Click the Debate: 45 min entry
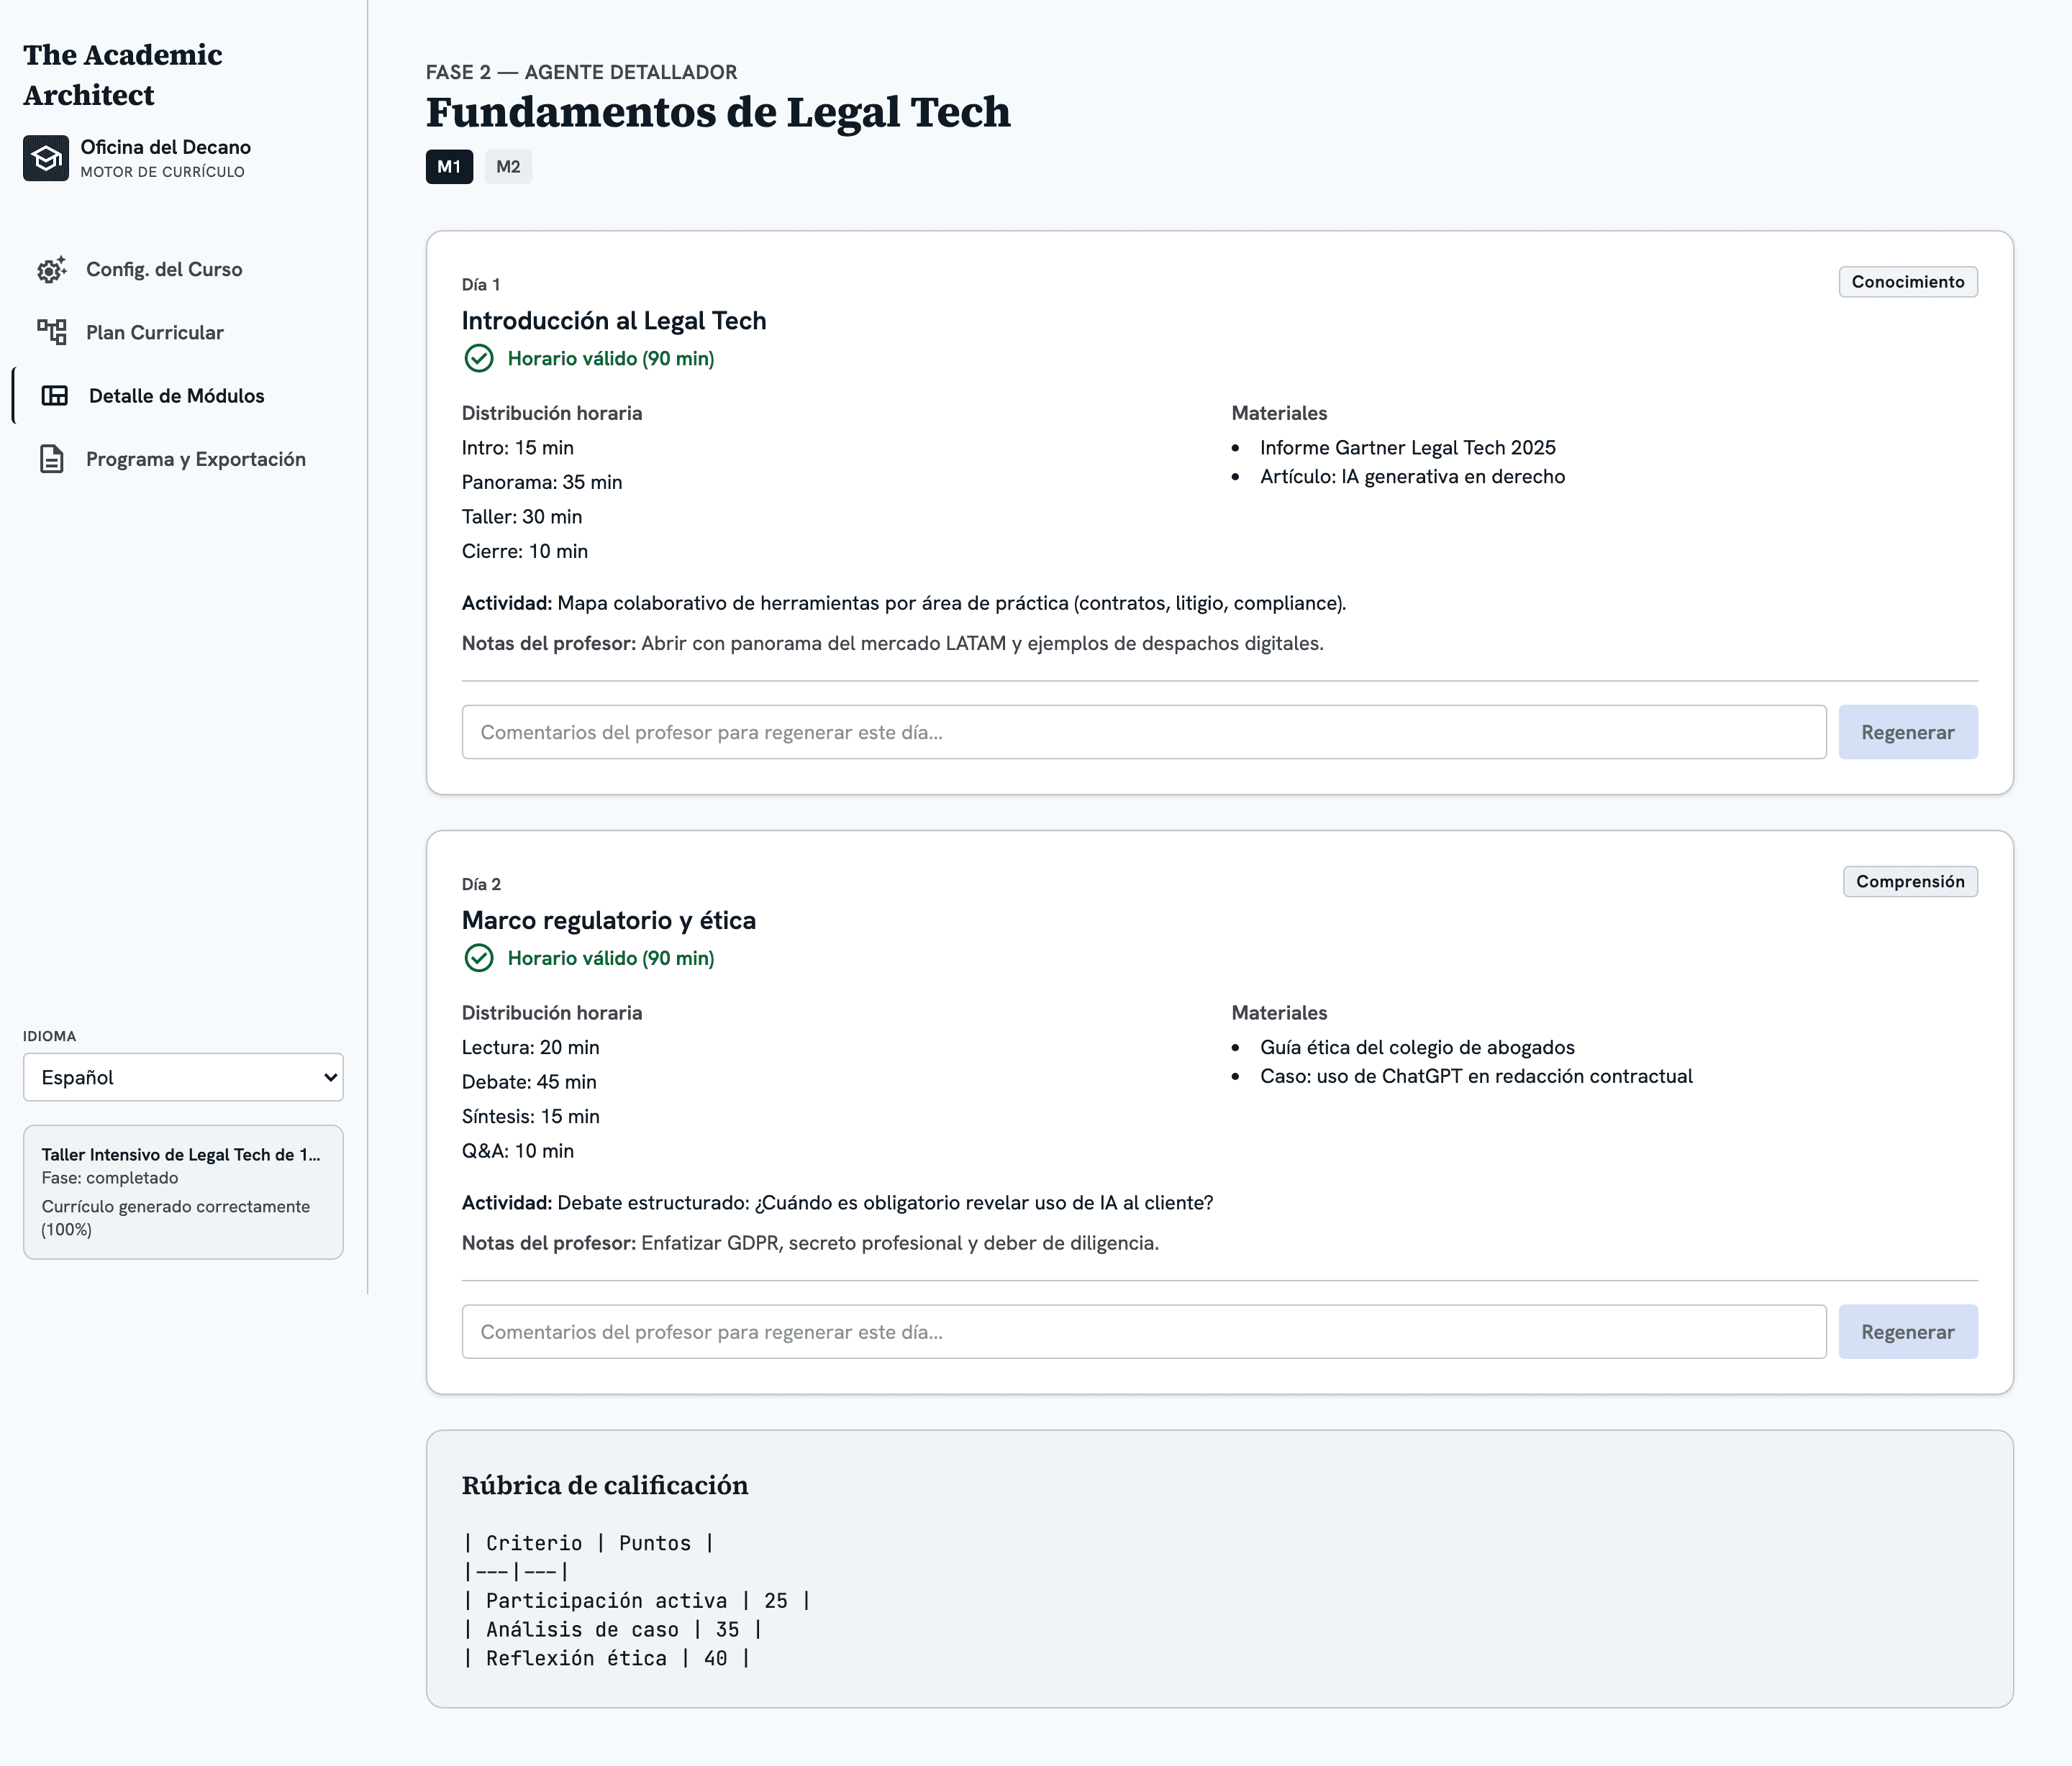This screenshot has width=2072, height=1766. 529,1082
